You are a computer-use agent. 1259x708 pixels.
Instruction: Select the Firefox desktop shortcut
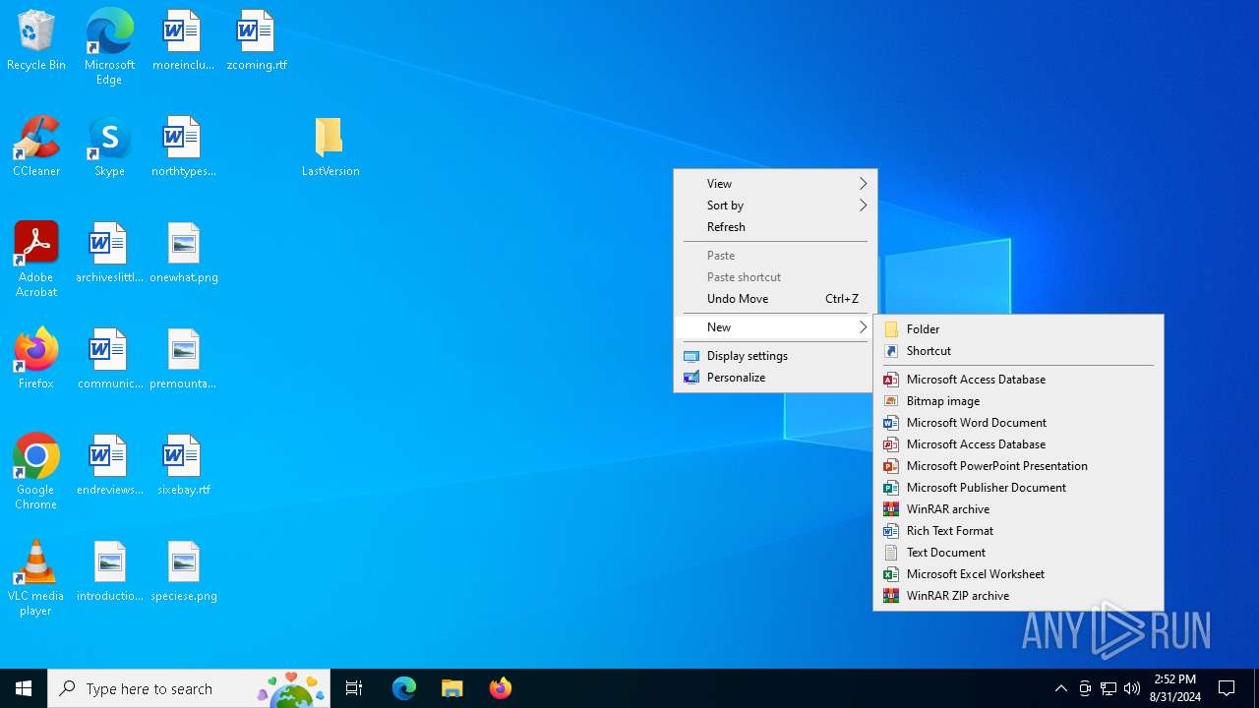36,360
